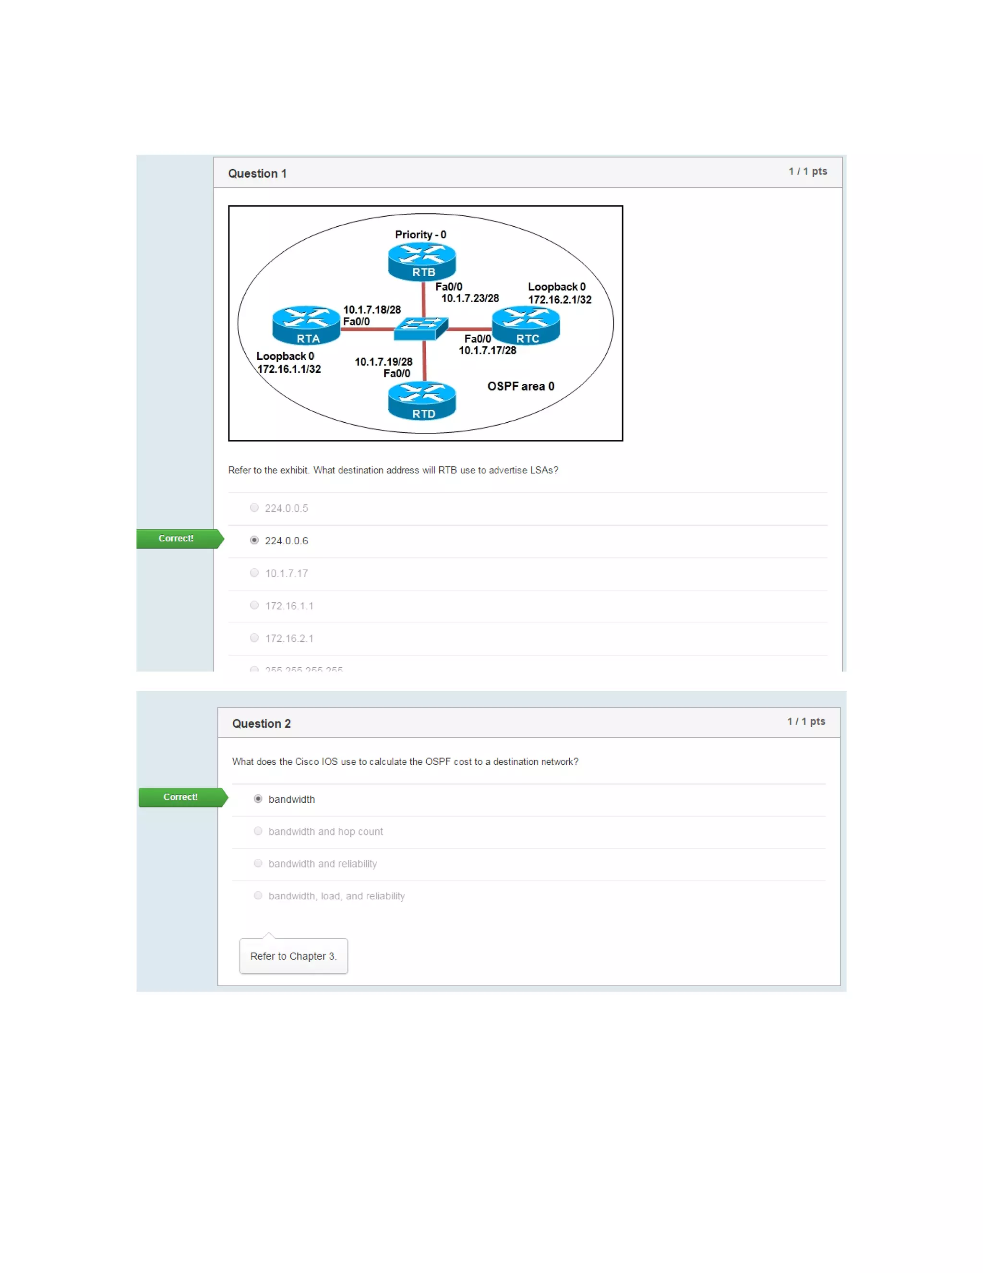Click the Question 2 header
Viewport: 983px width, 1273px height.
point(262,724)
